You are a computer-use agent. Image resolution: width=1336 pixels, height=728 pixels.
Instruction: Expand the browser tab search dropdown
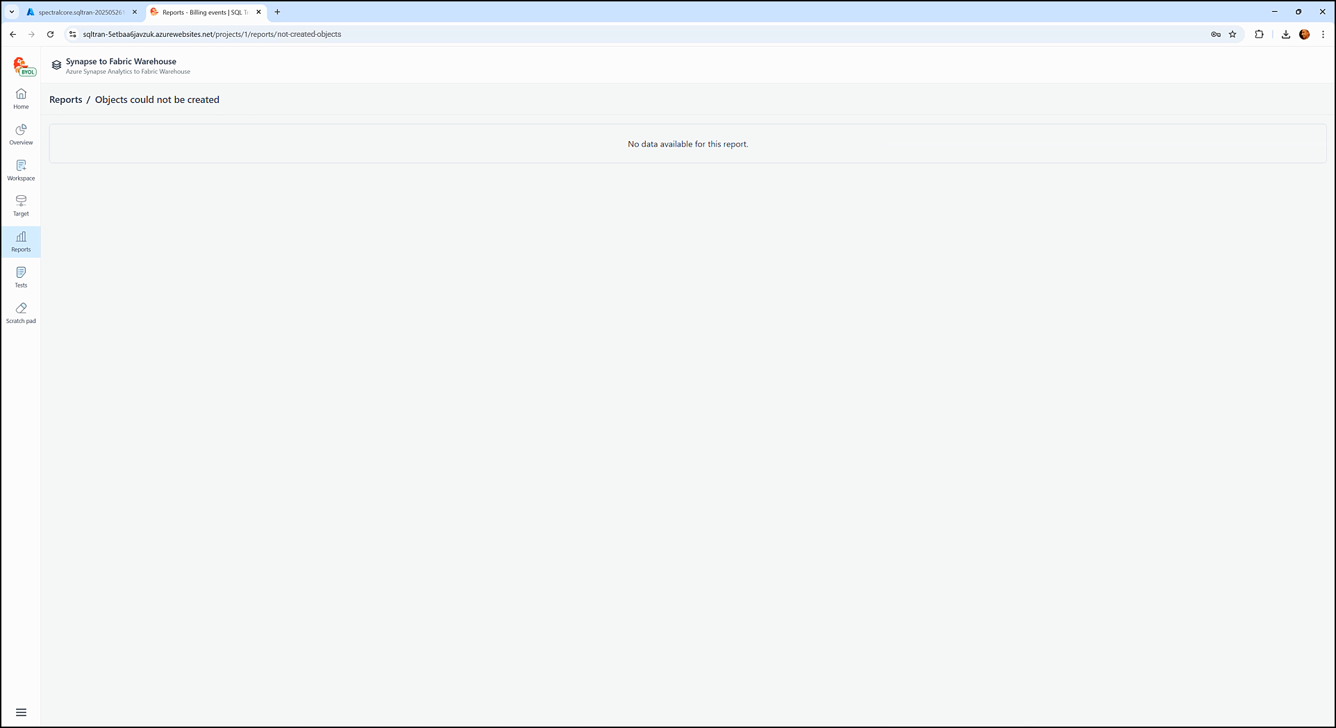12,12
